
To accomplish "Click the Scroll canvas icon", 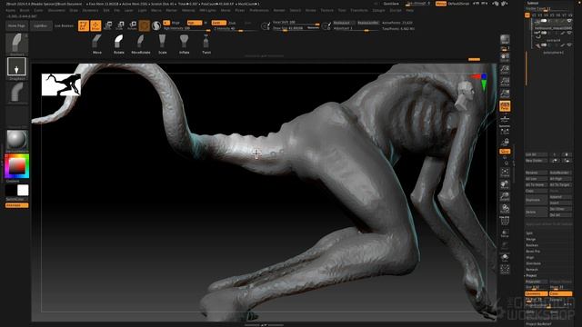I will click(x=505, y=57).
